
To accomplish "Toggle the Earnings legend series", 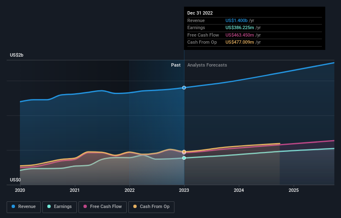I will 59,207.
